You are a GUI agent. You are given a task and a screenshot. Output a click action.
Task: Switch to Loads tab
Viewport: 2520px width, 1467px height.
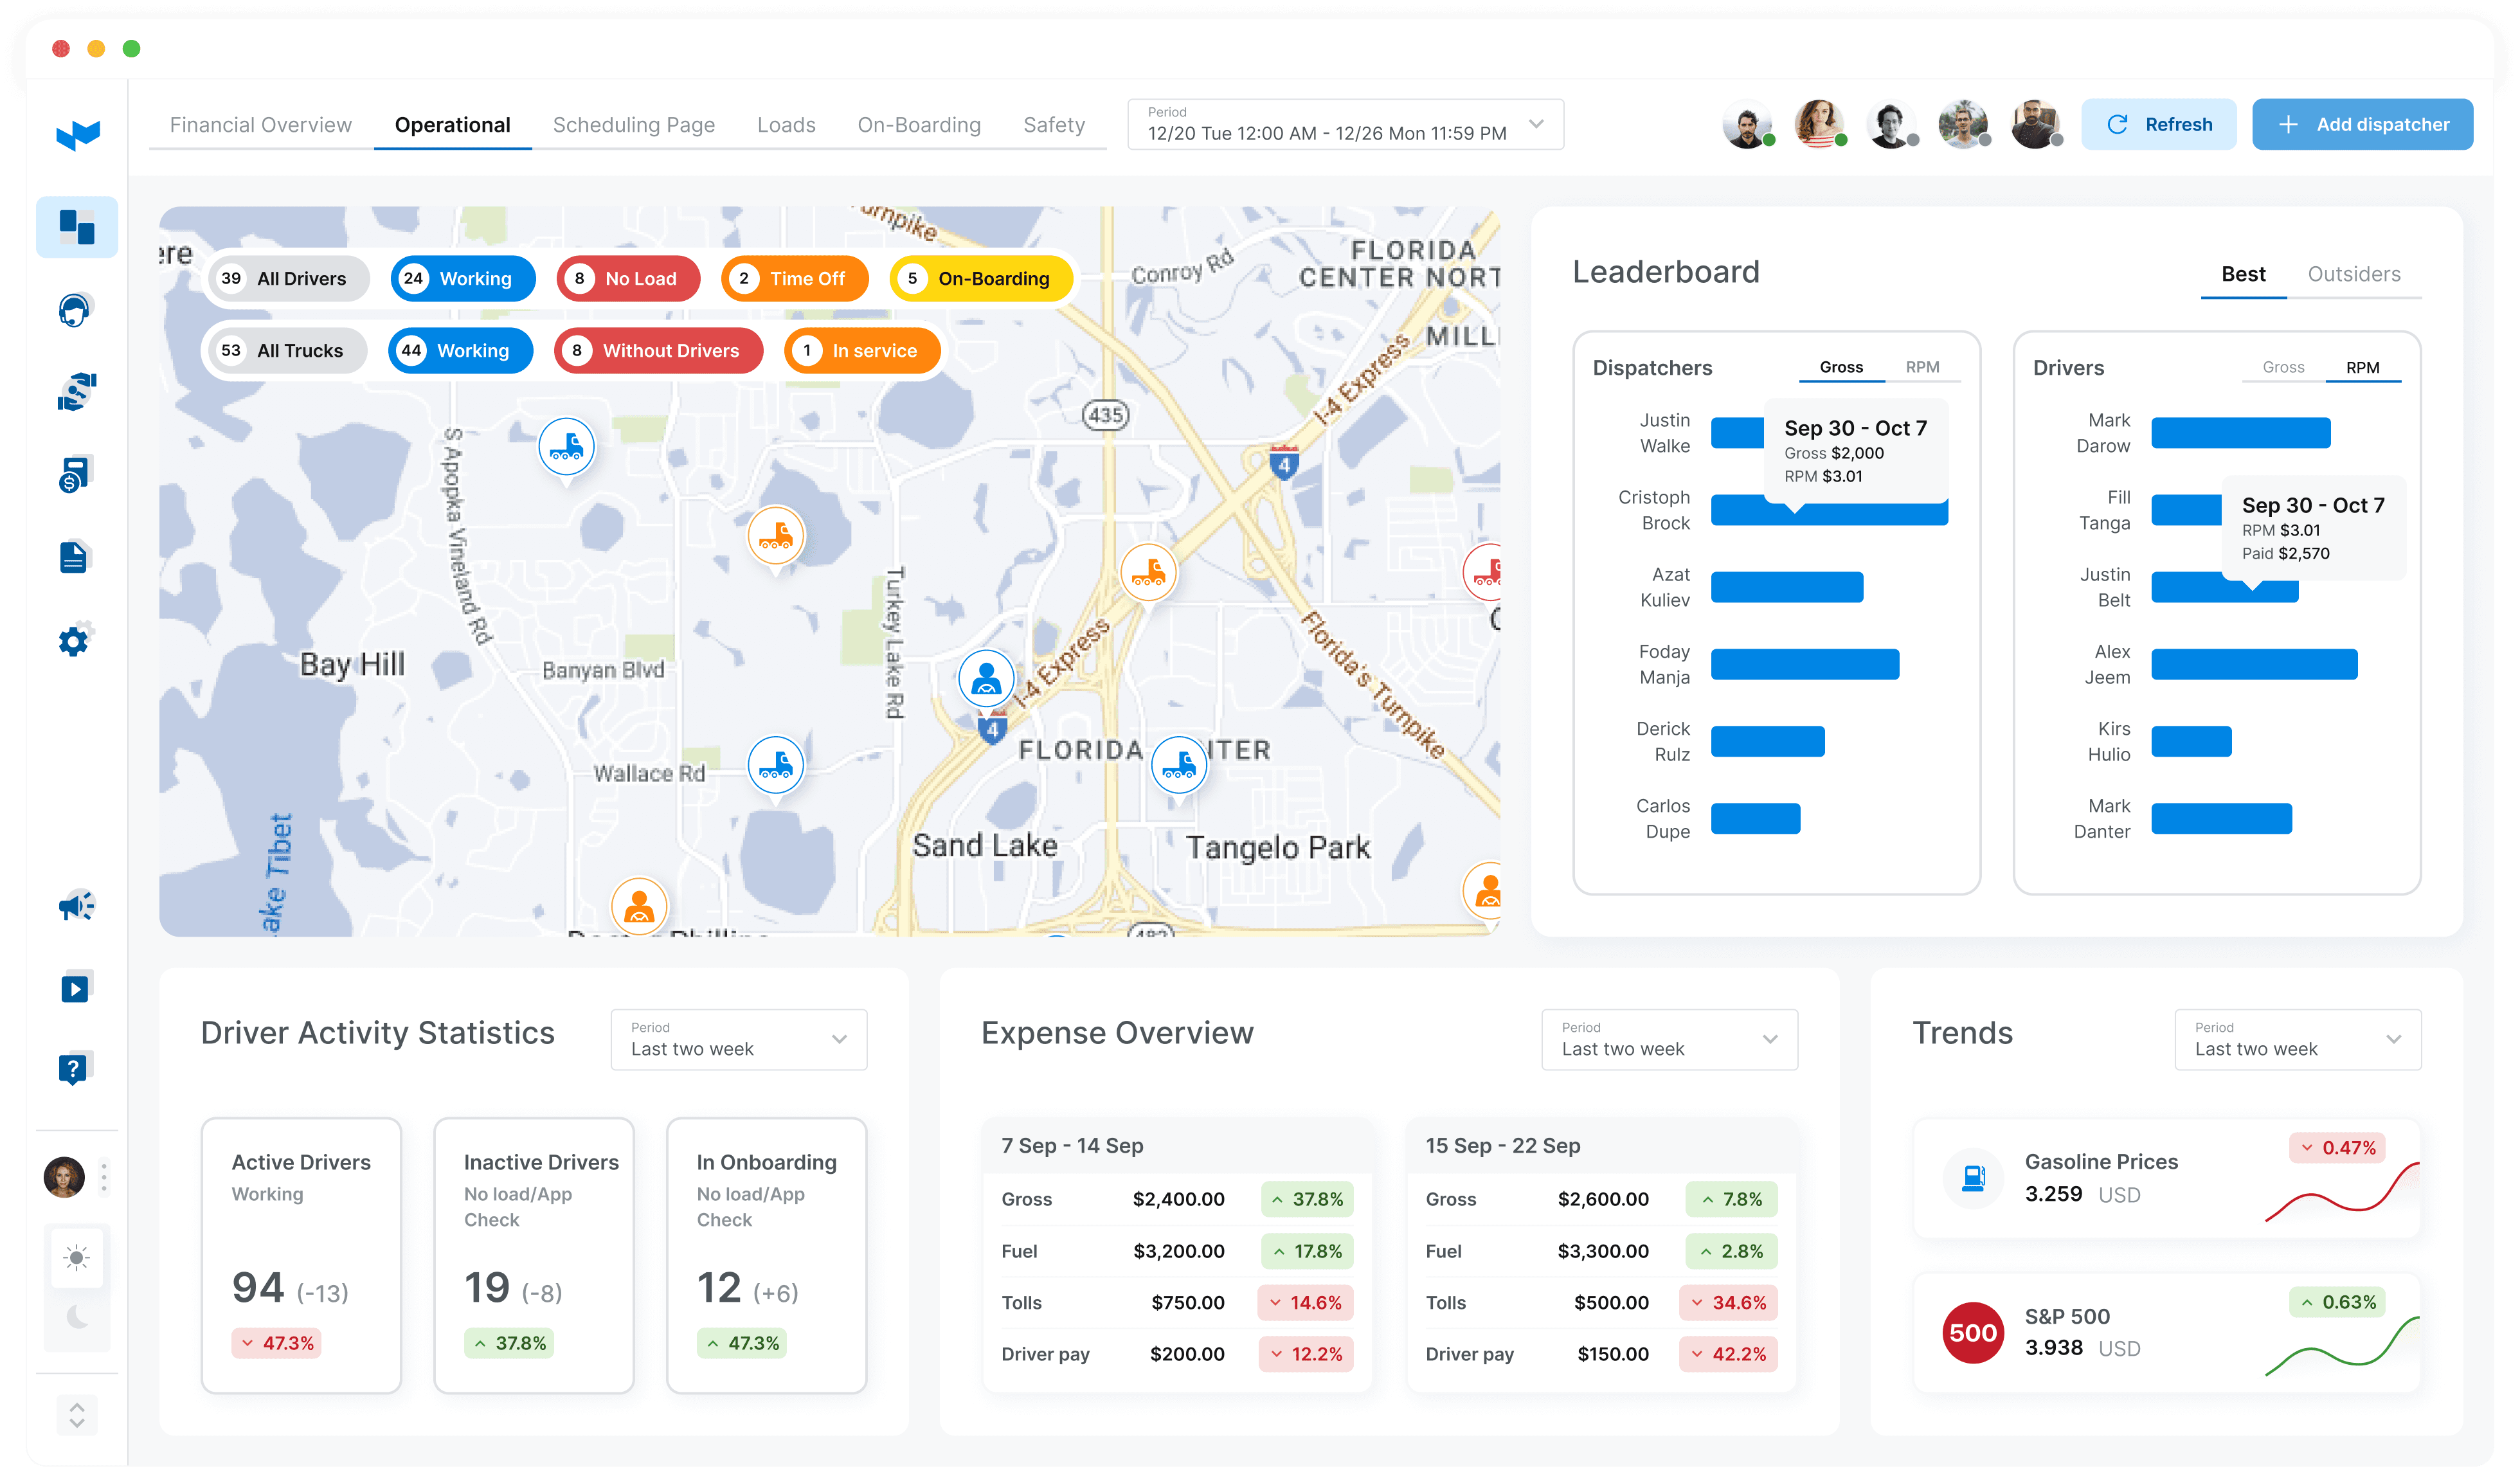click(786, 125)
